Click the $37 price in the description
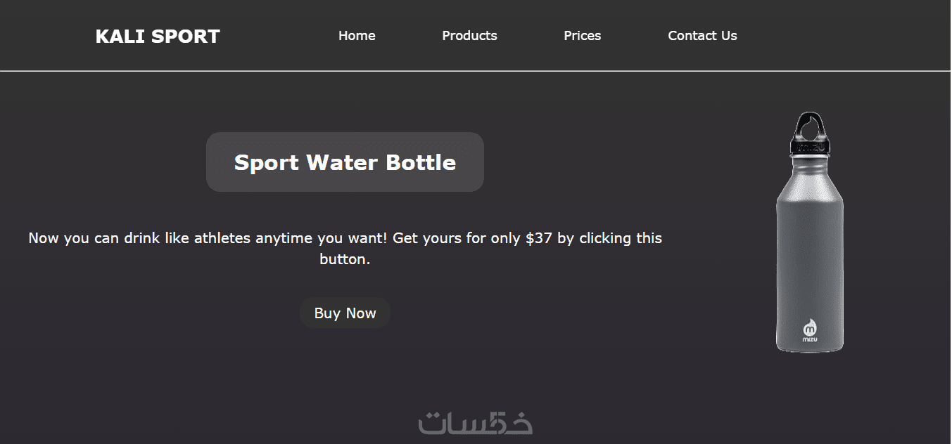This screenshot has height=444, width=952. coord(538,238)
